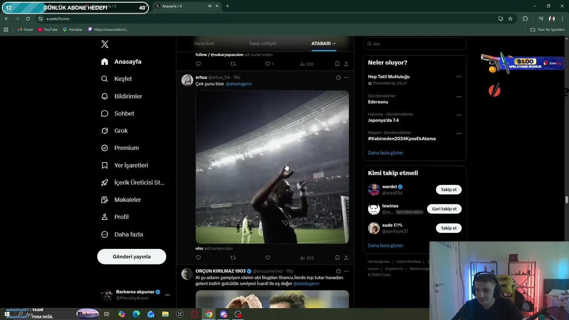Image resolution: width=569 pixels, height=320 pixels.
Task: Open Microsoft Edge from taskbar
Action: [136, 314]
